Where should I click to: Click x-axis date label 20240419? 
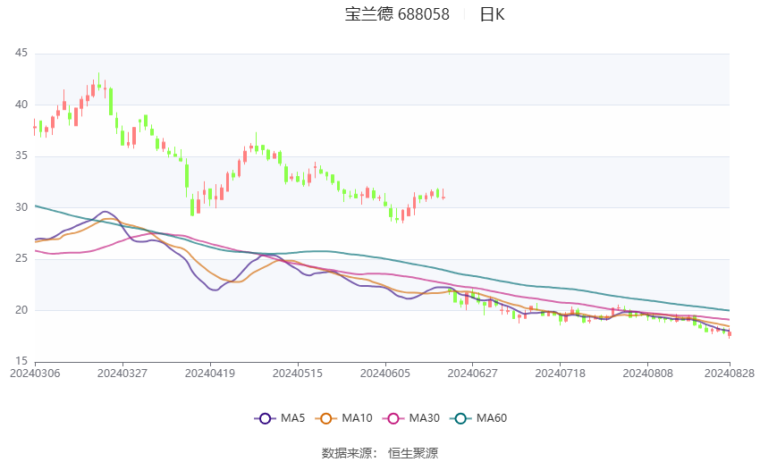[210, 374]
